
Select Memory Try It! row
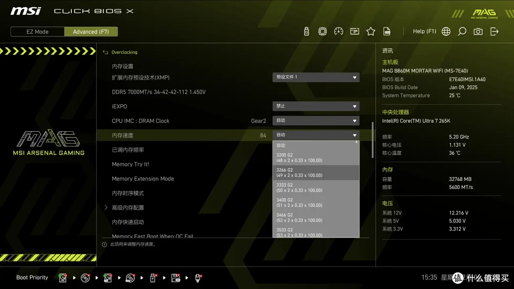(130, 164)
